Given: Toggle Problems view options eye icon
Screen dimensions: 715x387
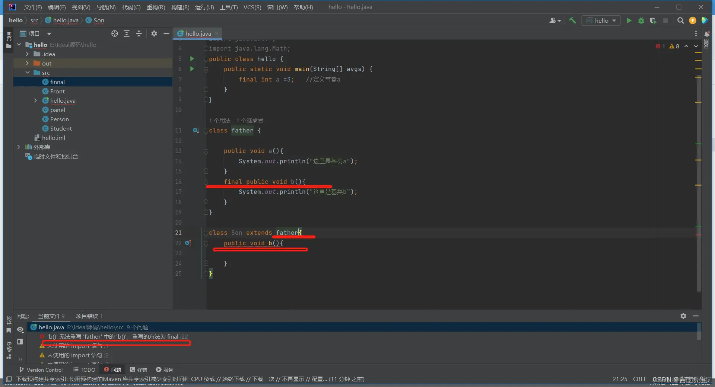Looking at the screenshot, I should pos(20,330).
